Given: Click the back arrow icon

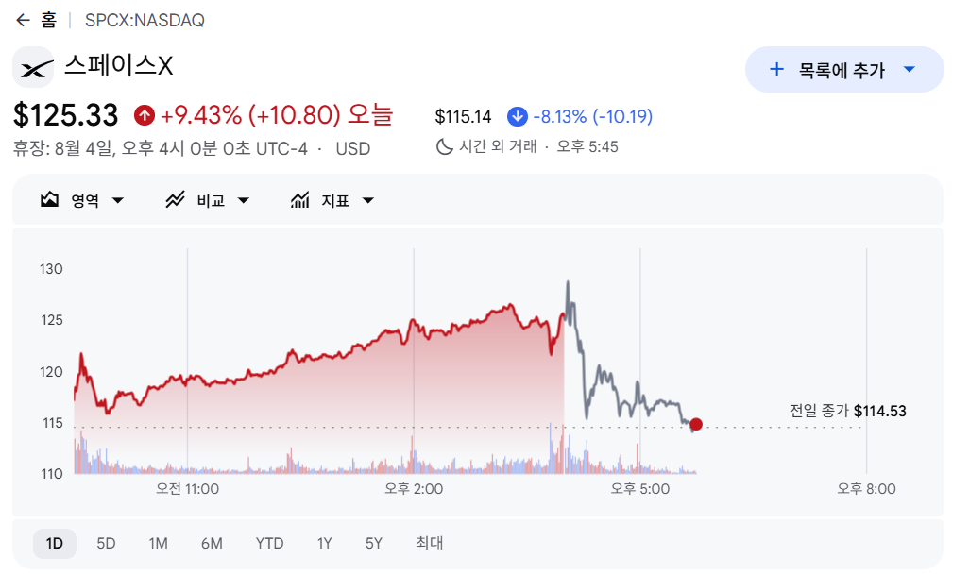Looking at the screenshot, I should click(x=23, y=20).
